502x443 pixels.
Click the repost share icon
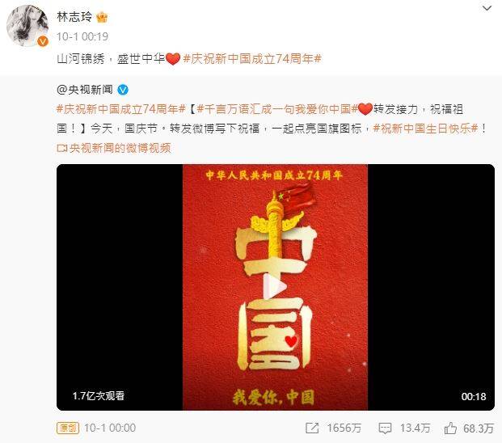tap(312, 428)
